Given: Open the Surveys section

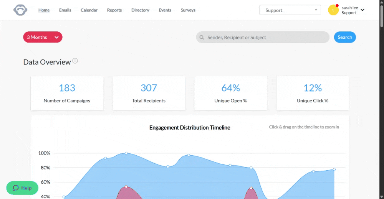Looking at the screenshot, I should (x=188, y=10).
